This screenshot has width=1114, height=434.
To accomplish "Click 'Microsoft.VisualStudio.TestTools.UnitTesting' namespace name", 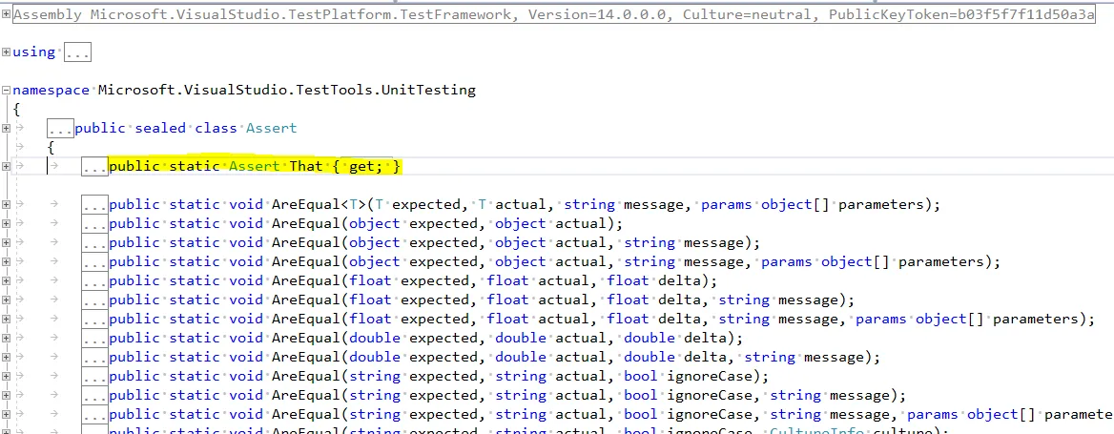I will [287, 91].
